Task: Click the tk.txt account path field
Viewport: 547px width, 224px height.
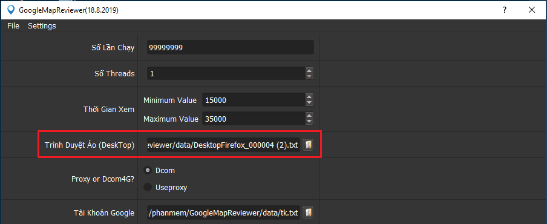Action: 223,212
